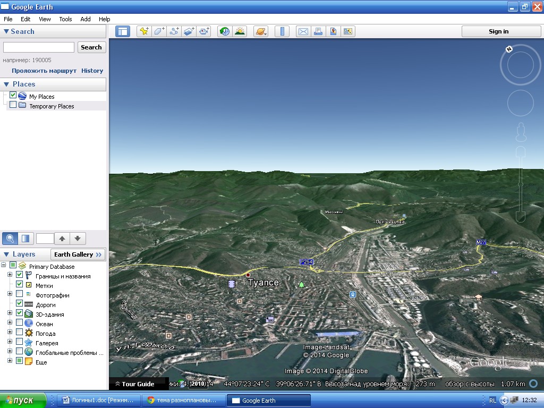Image resolution: width=544 pixels, height=408 pixels.
Task: Click the look-around compass ring
Action: [x=521, y=65]
